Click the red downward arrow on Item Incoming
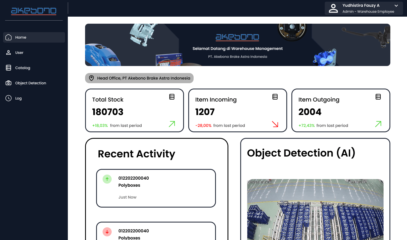This screenshot has width=407, height=240. pos(275,124)
